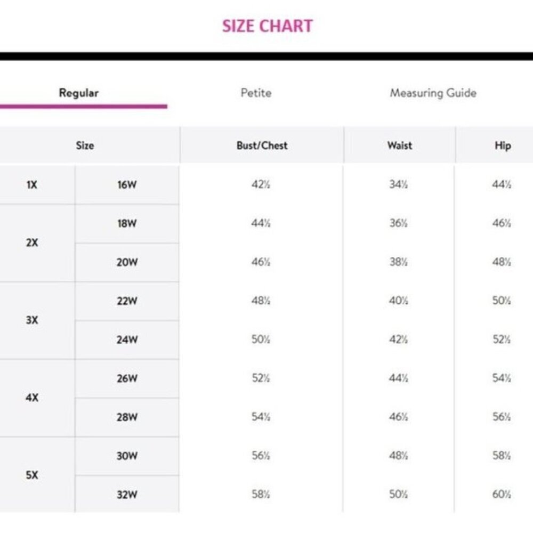Open the Measuring Guide tab
The image size is (533, 533).
click(x=433, y=93)
